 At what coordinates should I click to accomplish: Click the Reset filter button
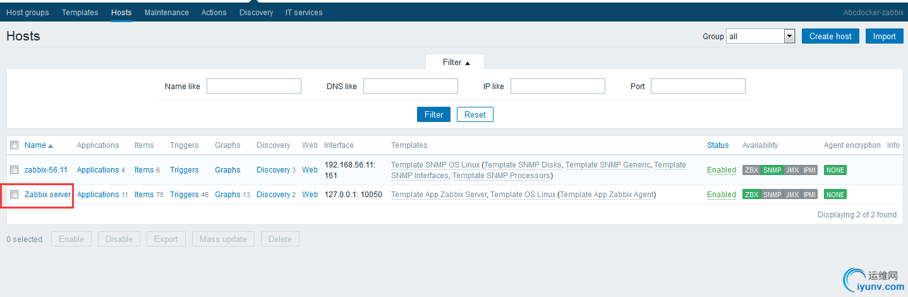475,114
